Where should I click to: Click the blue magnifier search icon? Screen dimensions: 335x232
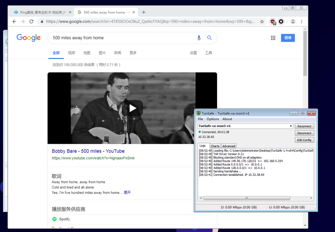(x=209, y=38)
